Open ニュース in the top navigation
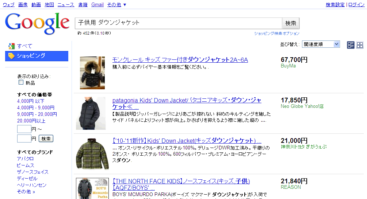The image size is (367, 199). click(66, 5)
